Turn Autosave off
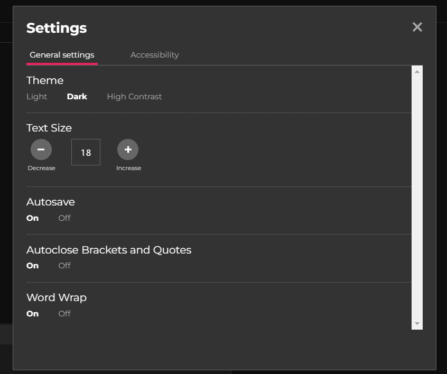The height and width of the screenshot is (374, 447). (64, 218)
